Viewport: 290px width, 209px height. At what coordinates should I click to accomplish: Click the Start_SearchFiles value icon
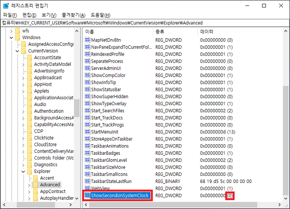87,111
